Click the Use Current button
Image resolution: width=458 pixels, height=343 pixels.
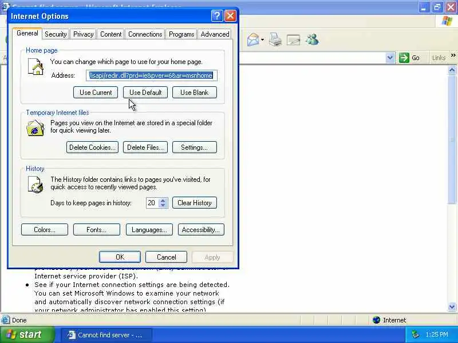point(96,93)
